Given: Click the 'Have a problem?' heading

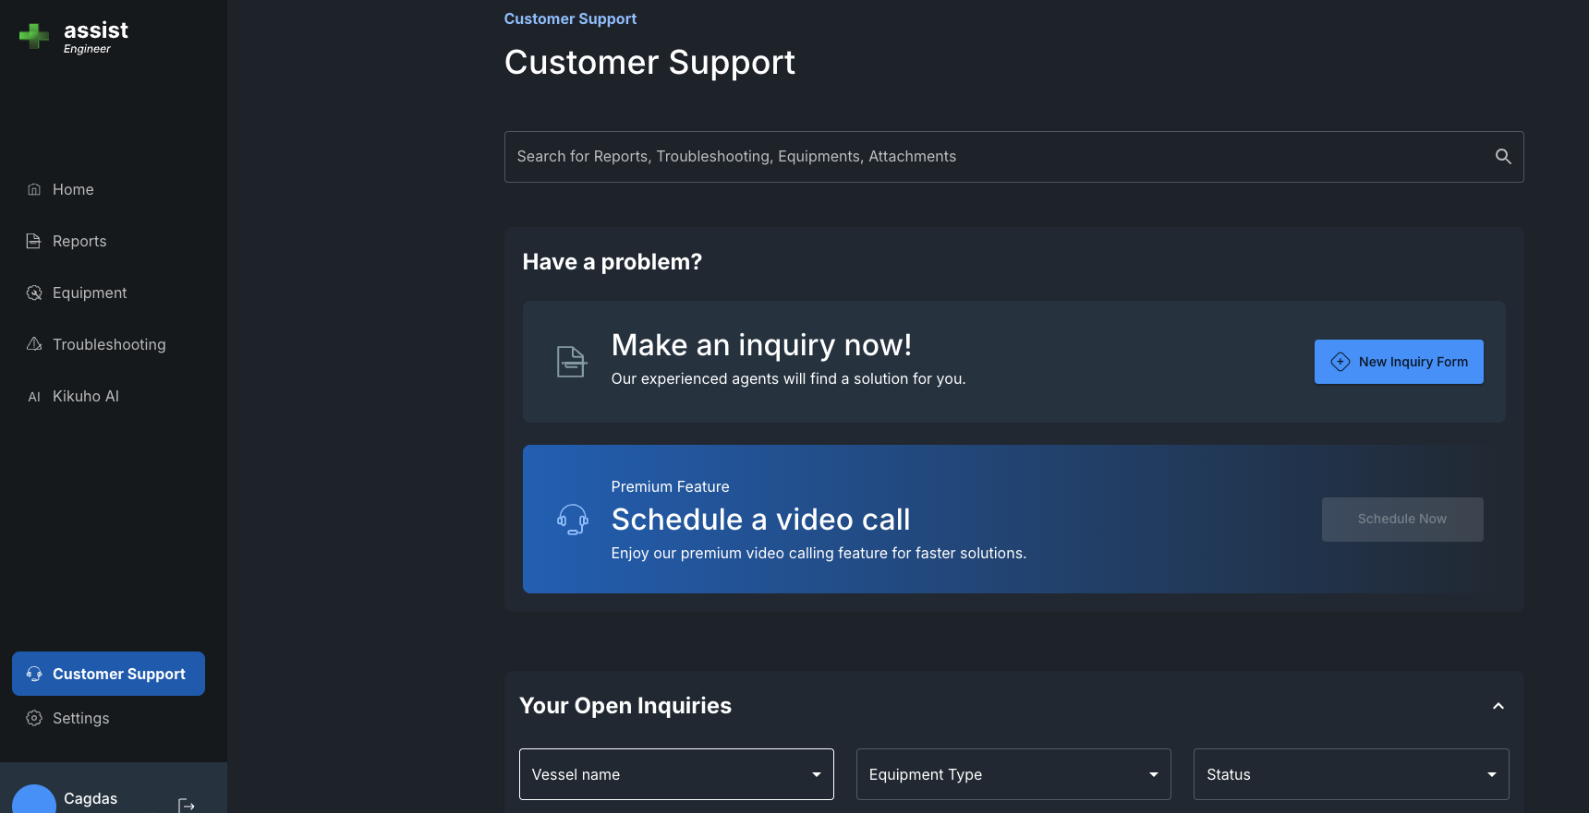Looking at the screenshot, I should [613, 262].
